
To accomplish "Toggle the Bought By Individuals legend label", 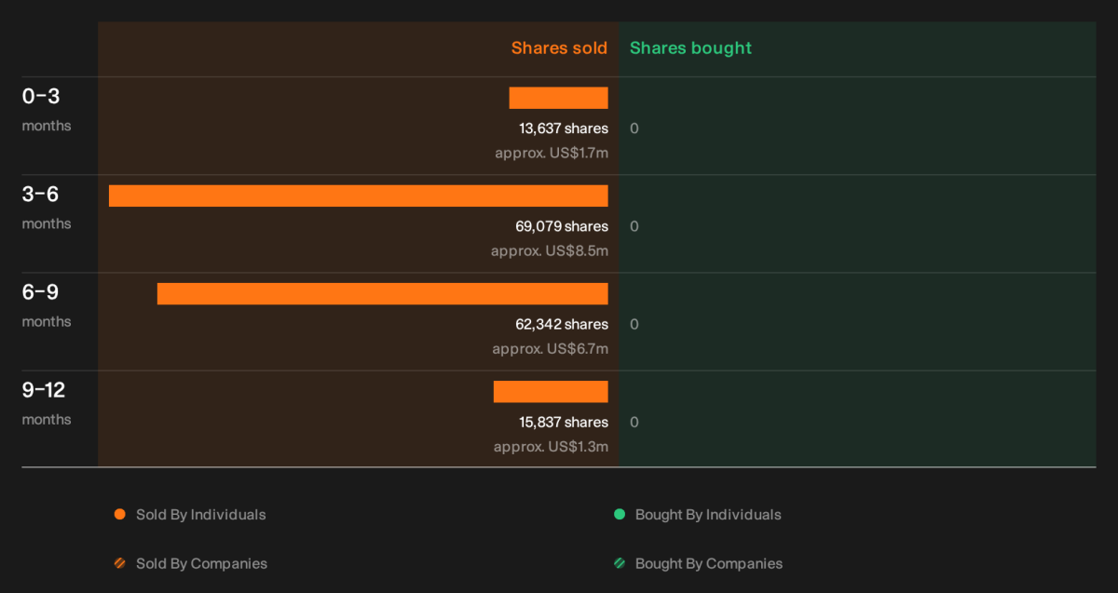I will click(x=708, y=515).
